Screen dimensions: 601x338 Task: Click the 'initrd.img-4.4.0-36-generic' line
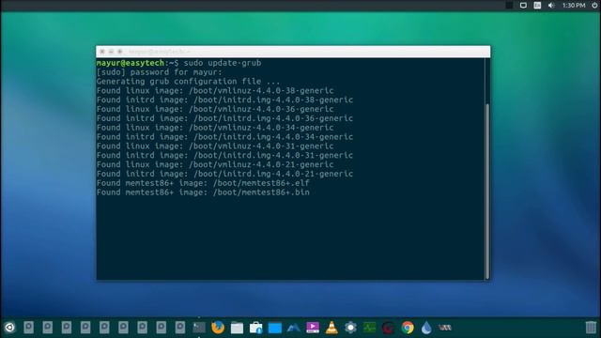coord(224,118)
